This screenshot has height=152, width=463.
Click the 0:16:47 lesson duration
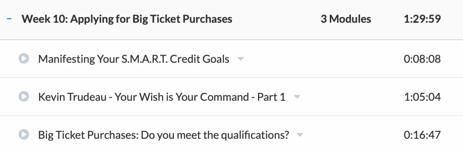pos(422,135)
